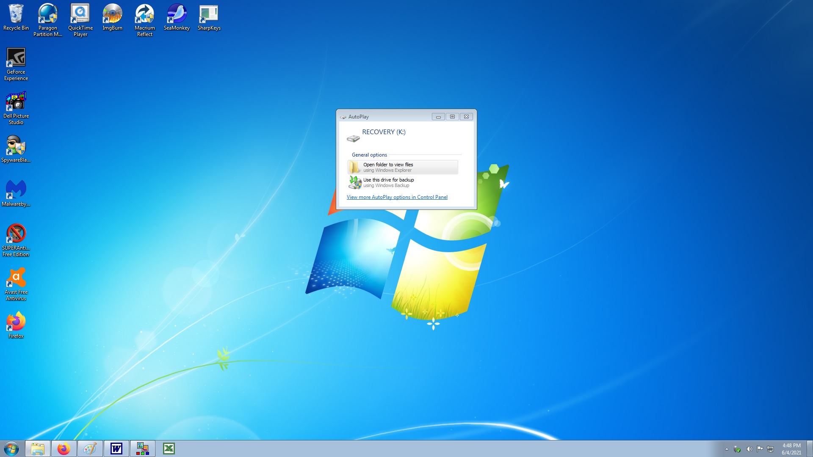813x457 pixels.
Task: Click the Avast Free Antivirus icon
Action: tap(16, 284)
